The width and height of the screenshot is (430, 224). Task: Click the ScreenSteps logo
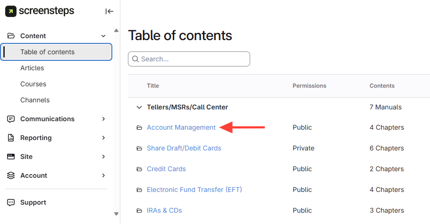(x=40, y=11)
